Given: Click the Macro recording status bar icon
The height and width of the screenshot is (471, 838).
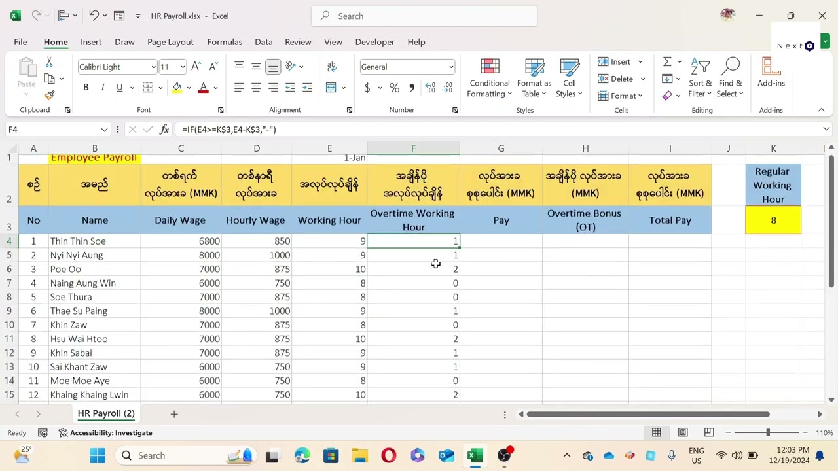Looking at the screenshot, I should click(x=43, y=432).
